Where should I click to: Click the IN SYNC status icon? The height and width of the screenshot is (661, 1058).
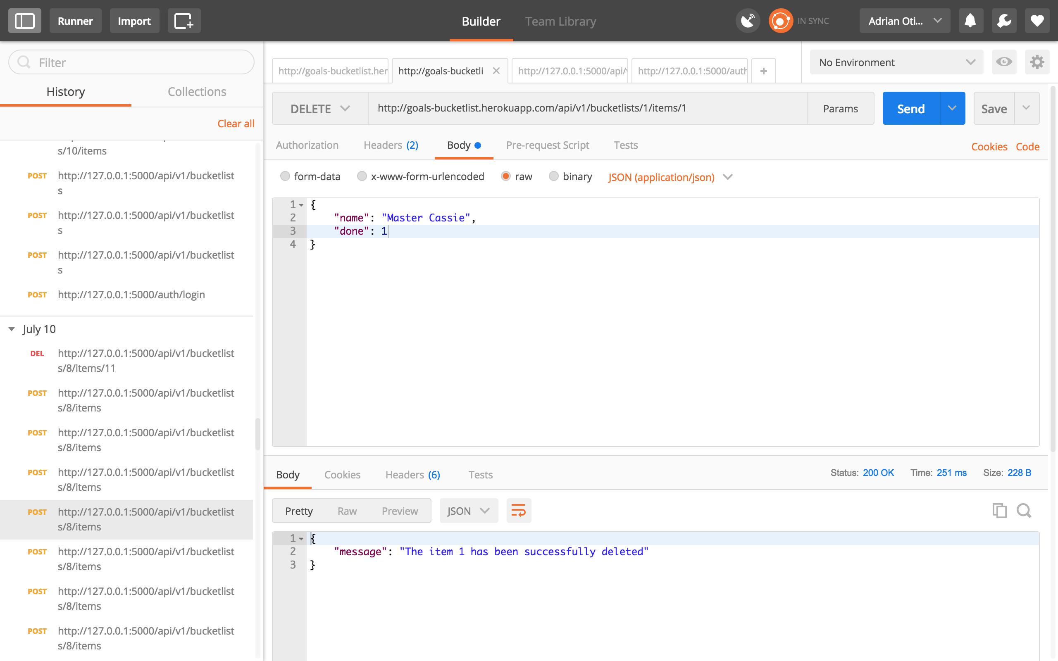[x=781, y=20]
